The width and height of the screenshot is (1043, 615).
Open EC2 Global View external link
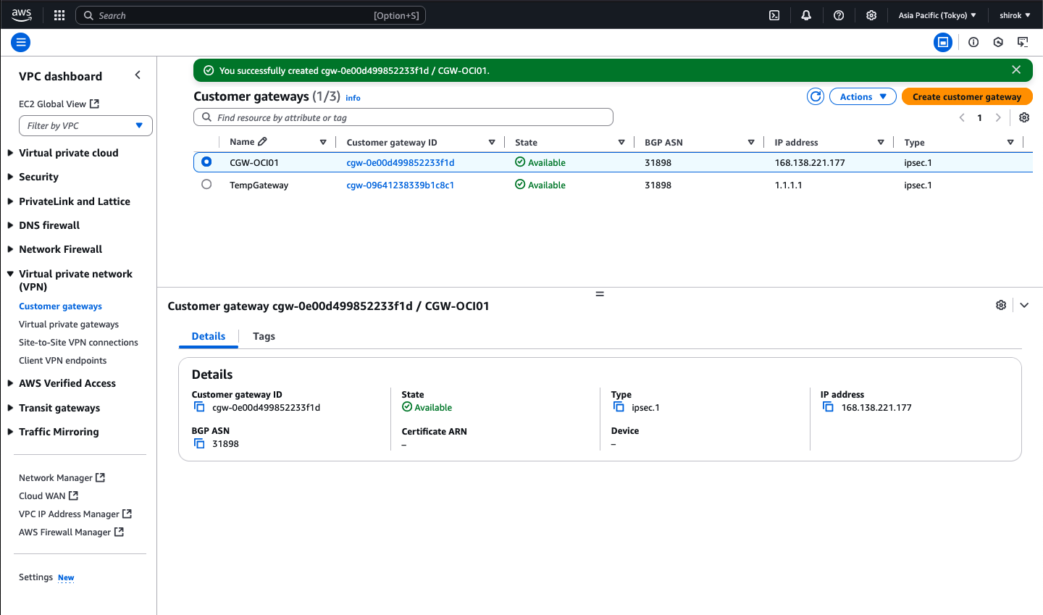(x=59, y=104)
